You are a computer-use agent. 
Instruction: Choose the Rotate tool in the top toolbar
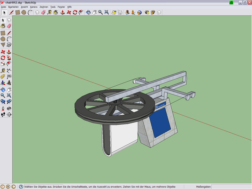pos(75,12)
